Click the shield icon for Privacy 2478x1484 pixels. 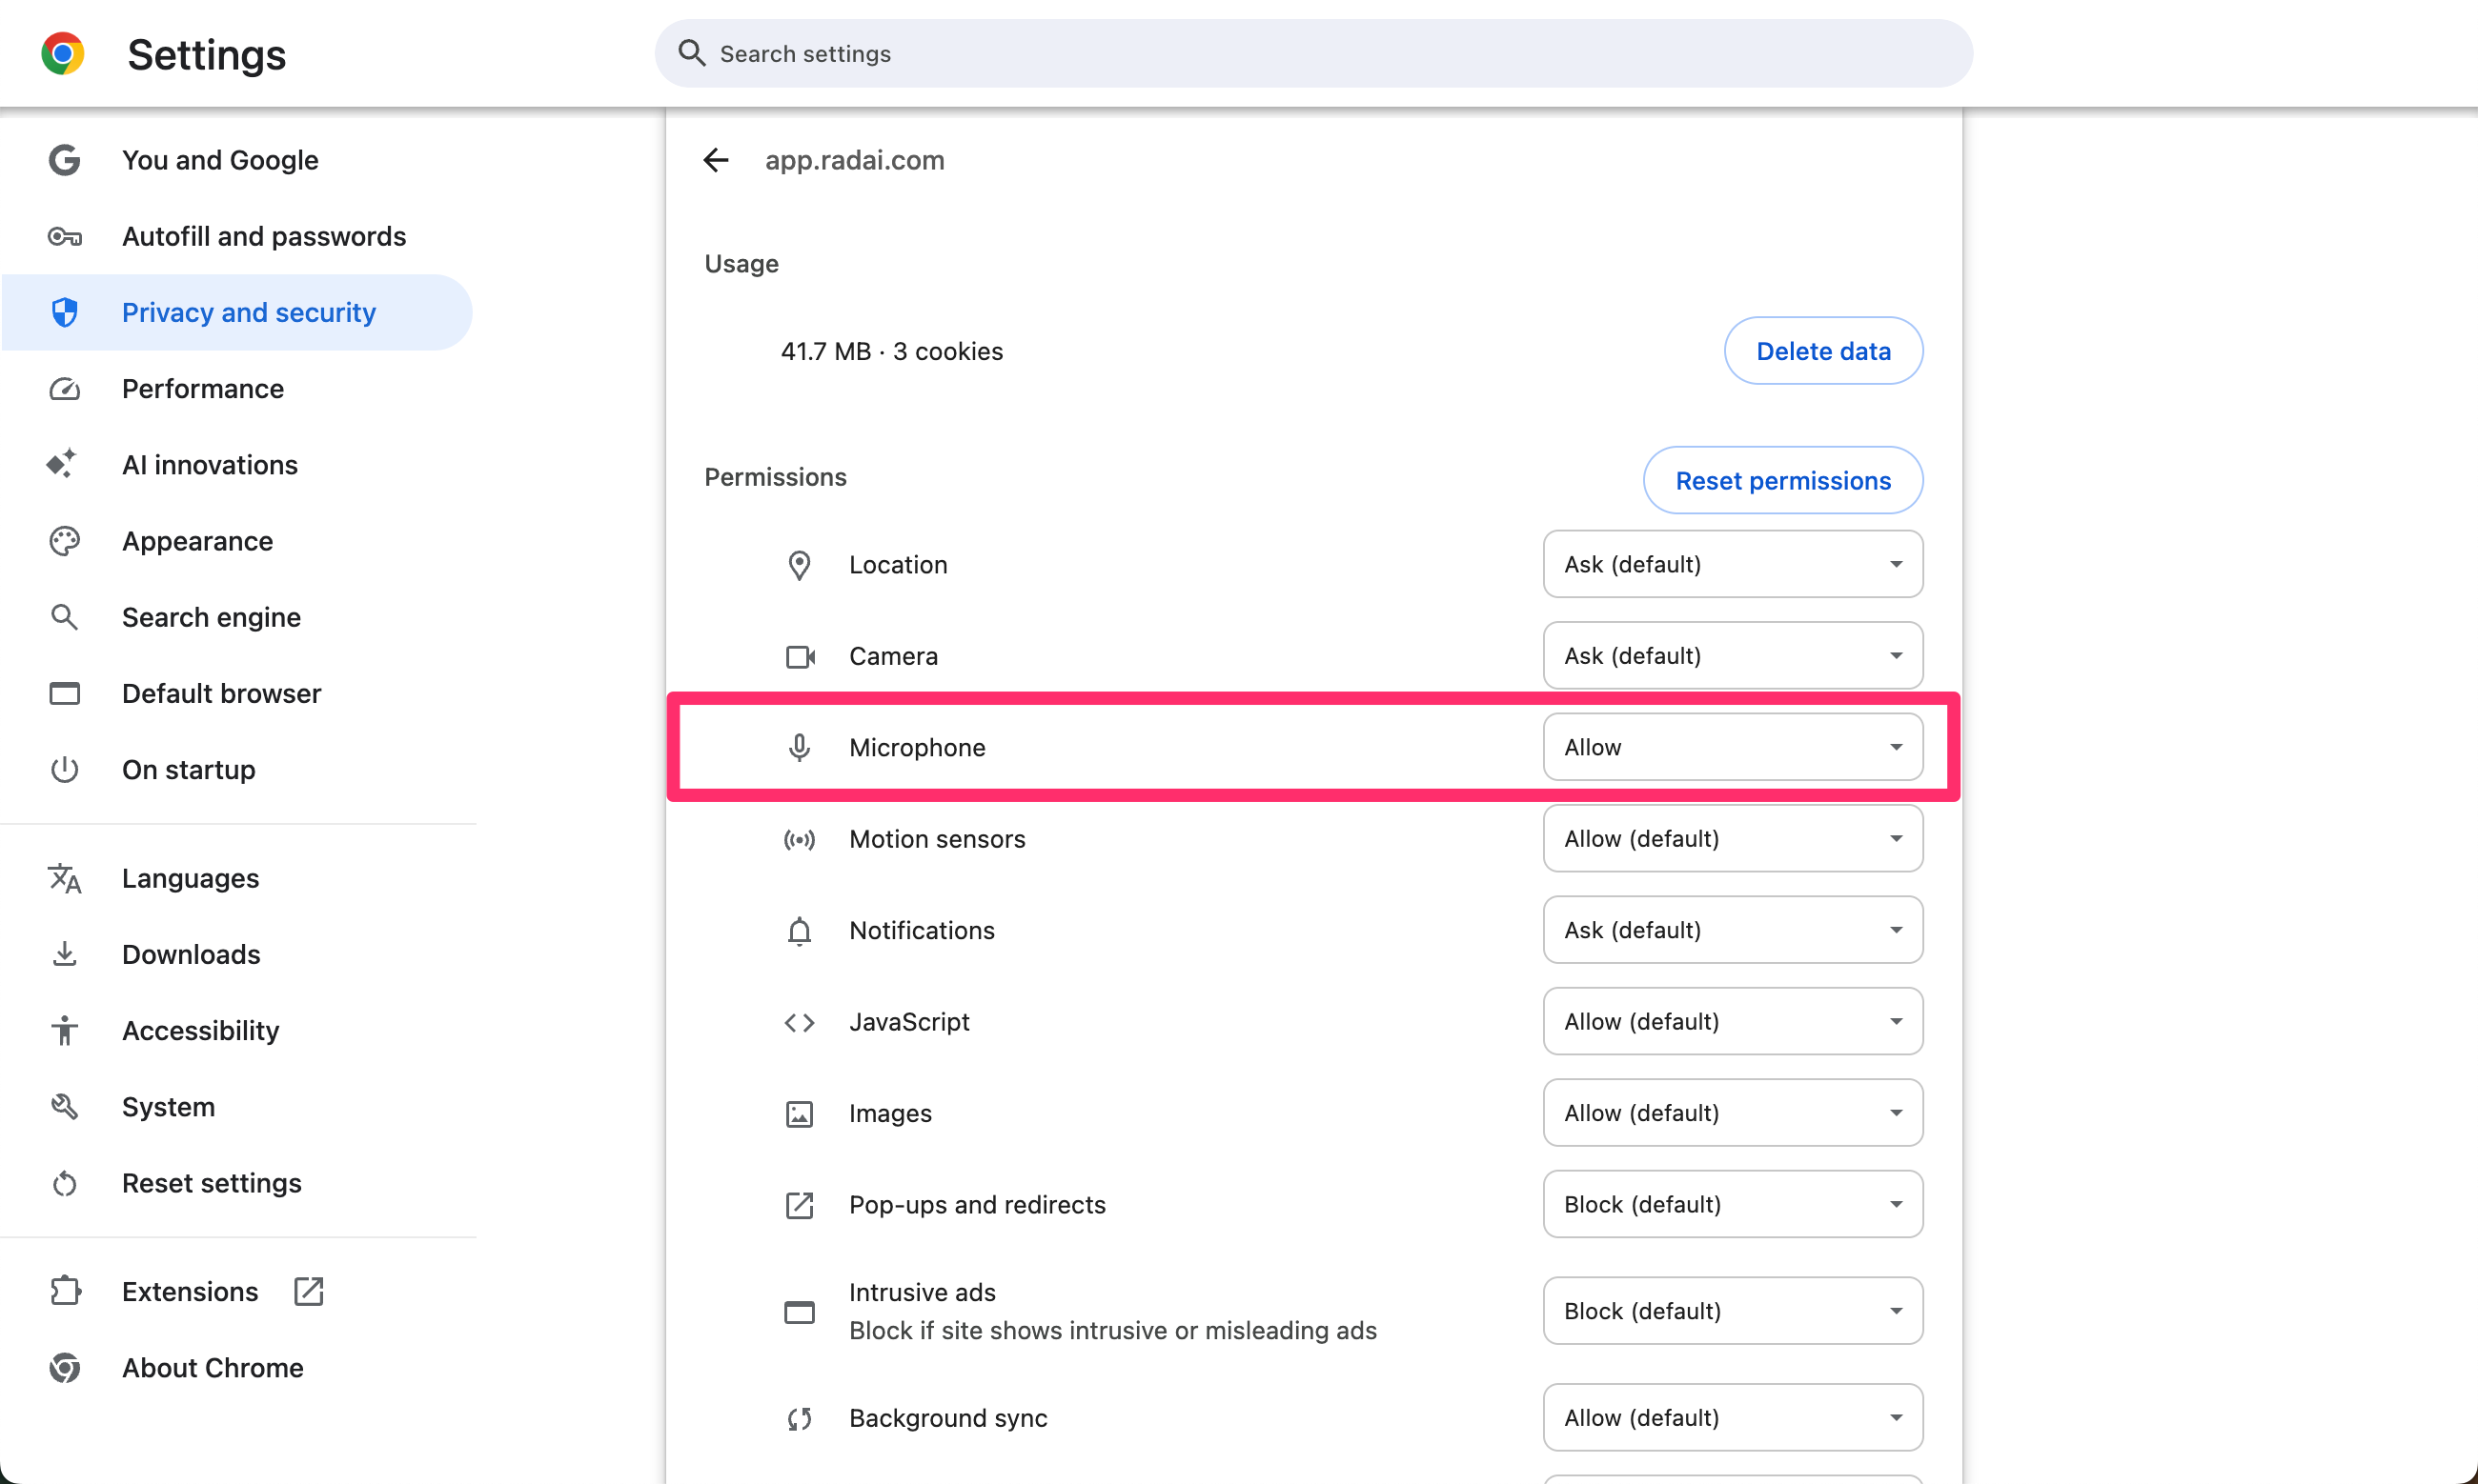pos(65,312)
